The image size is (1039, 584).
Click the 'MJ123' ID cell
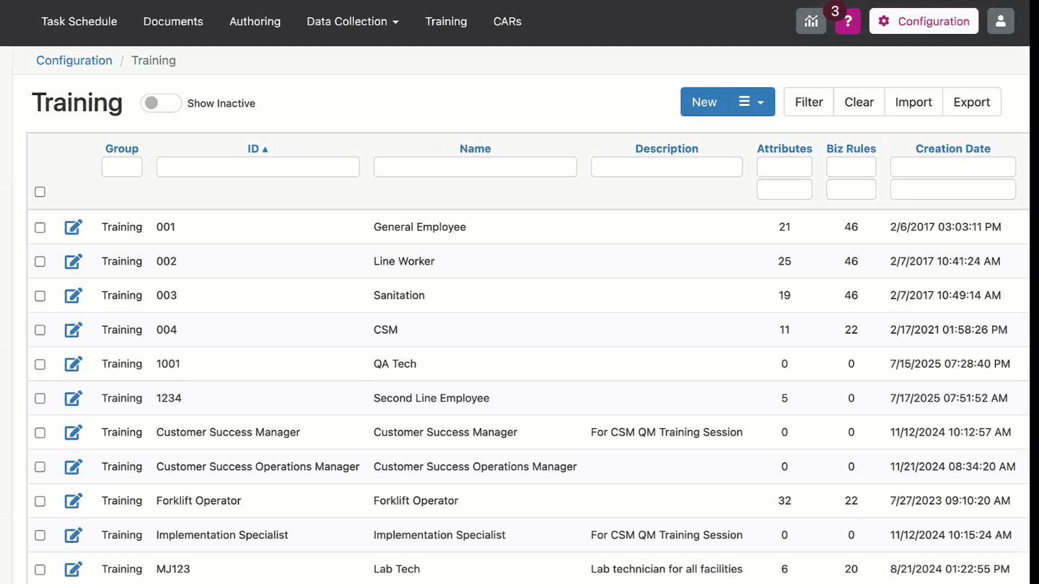click(173, 570)
